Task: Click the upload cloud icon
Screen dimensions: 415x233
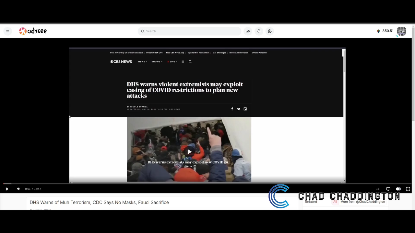Action: [x=248, y=31]
